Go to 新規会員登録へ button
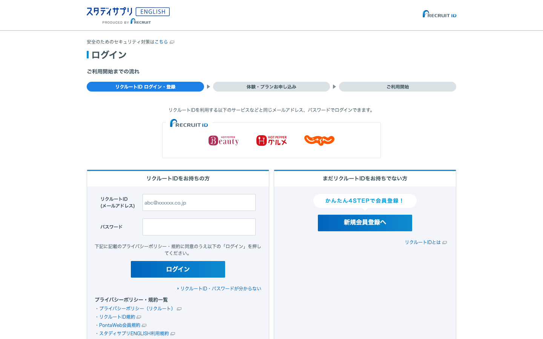Image resolution: width=543 pixels, height=339 pixels. click(365, 223)
